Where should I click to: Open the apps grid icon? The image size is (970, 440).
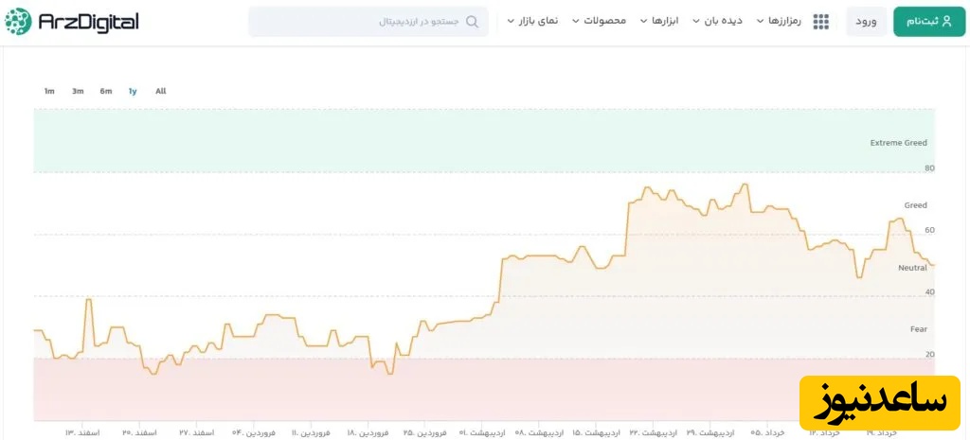click(821, 22)
